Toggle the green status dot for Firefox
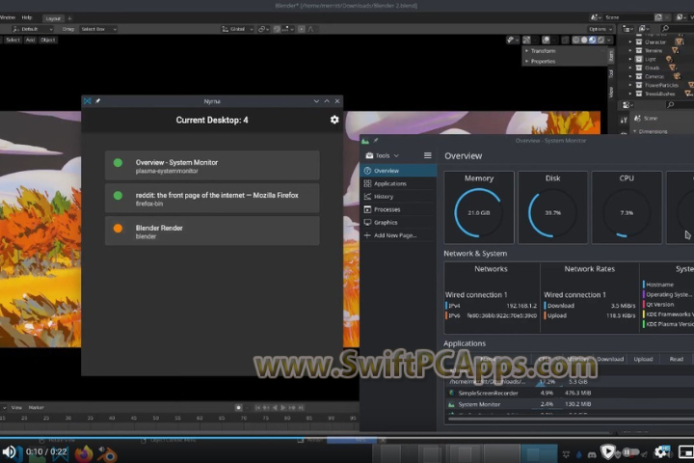The width and height of the screenshot is (694, 463). coord(118,196)
